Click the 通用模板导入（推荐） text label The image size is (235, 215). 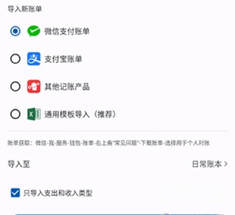80,114
